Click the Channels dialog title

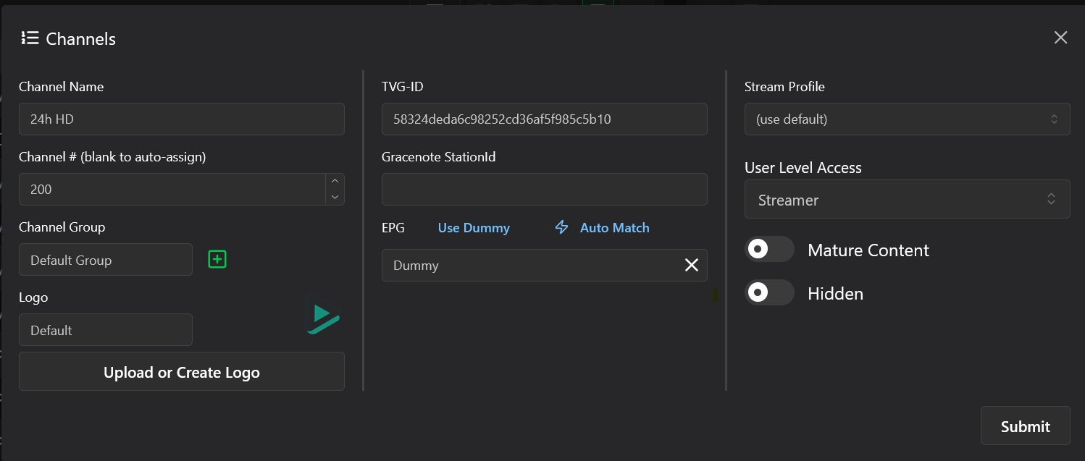pyautogui.click(x=80, y=39)
